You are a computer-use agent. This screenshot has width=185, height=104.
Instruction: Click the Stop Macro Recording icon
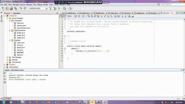coord(125,16)
